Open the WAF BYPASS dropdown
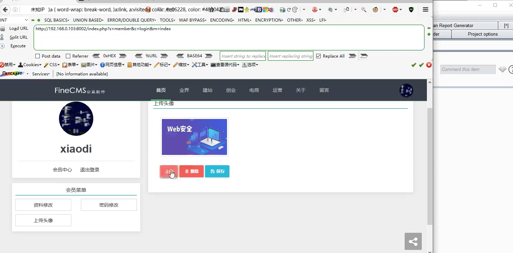This screenshot has width=513, height=253. (x=192, y=20)
